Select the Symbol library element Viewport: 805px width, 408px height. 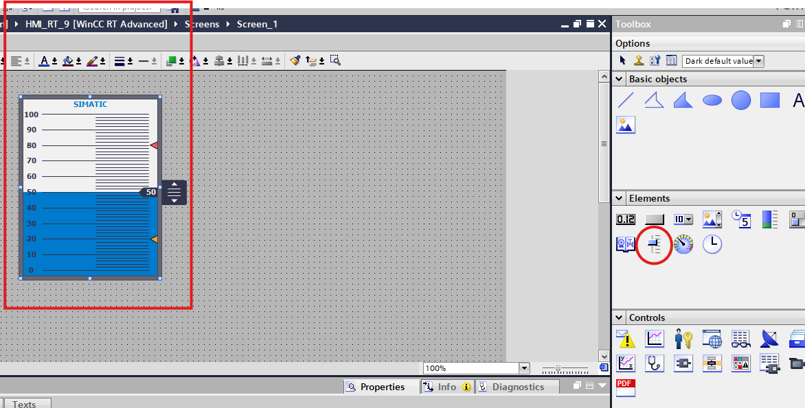tap(625, 244)
